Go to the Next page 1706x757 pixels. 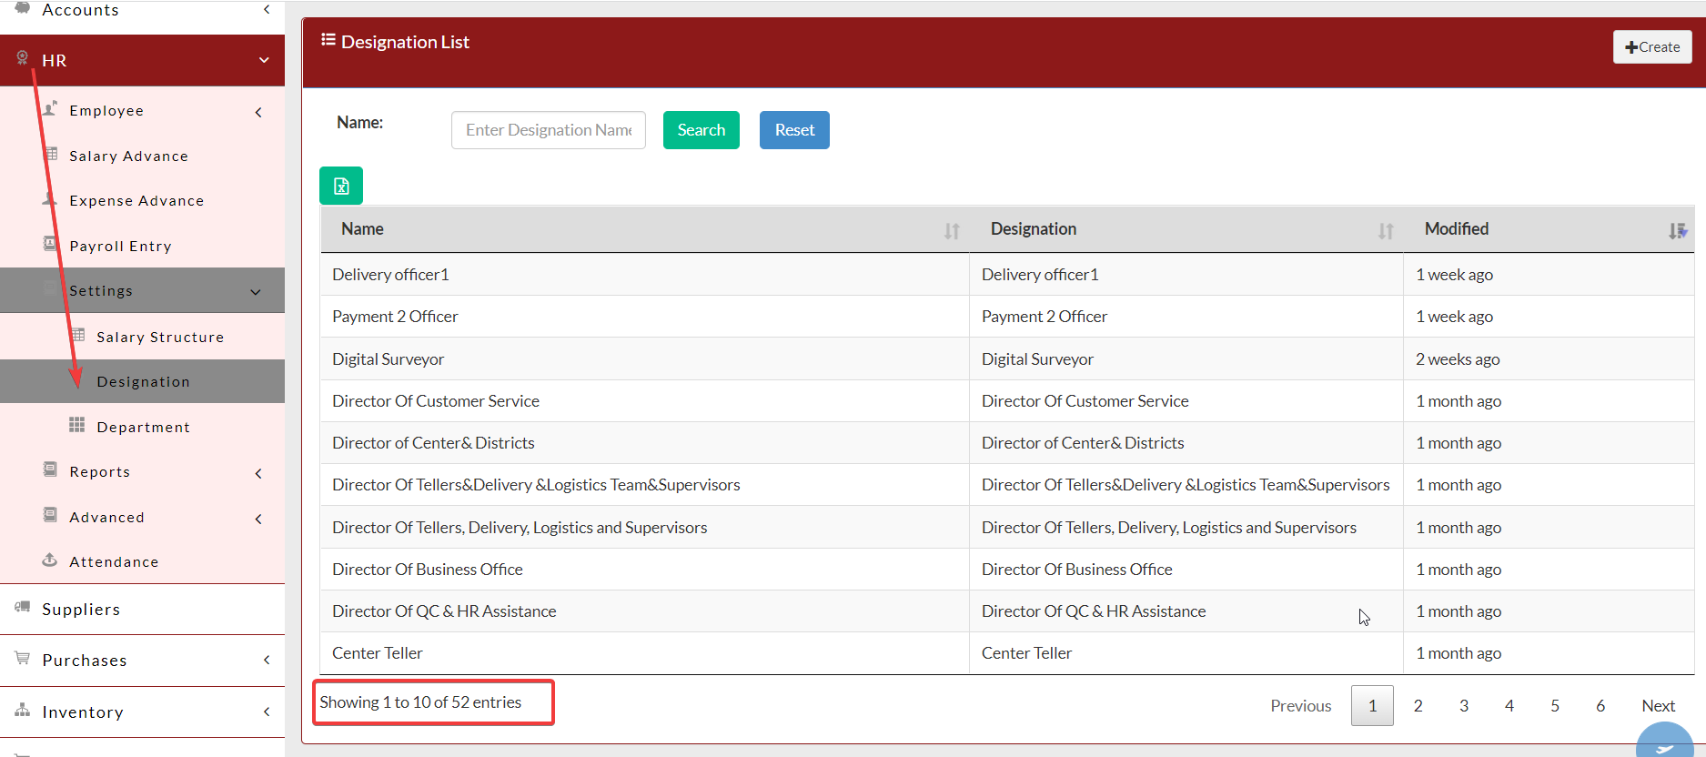click(1658, 705)
